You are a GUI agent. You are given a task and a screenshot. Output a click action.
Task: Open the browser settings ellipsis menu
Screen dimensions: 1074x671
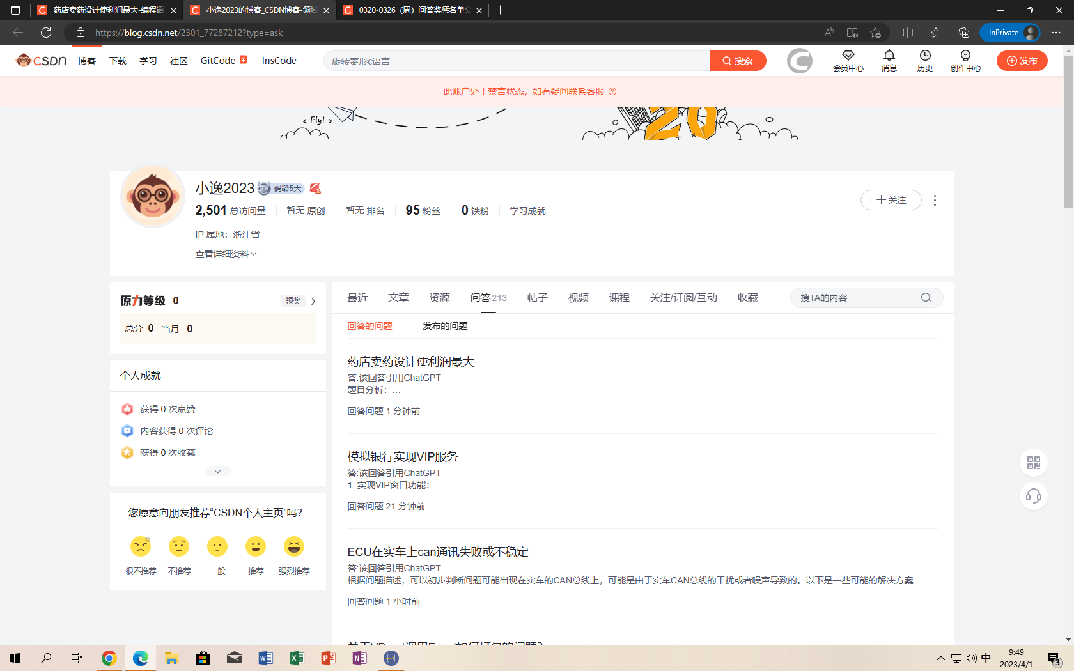(1056, 33)
